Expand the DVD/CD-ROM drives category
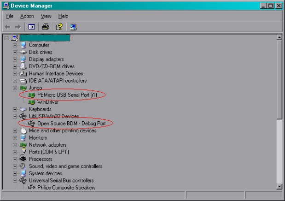The image size is (285, 201). tap(15, 66)
